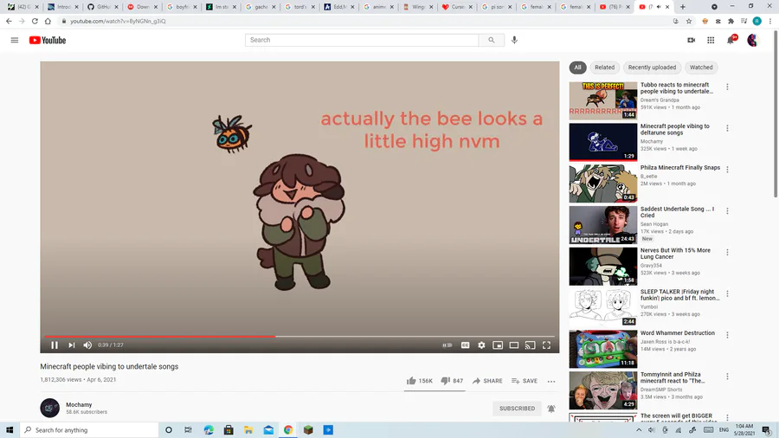Open the Nerves lung cancer options menu
The image size is (779, 438).
coord(727,252)
